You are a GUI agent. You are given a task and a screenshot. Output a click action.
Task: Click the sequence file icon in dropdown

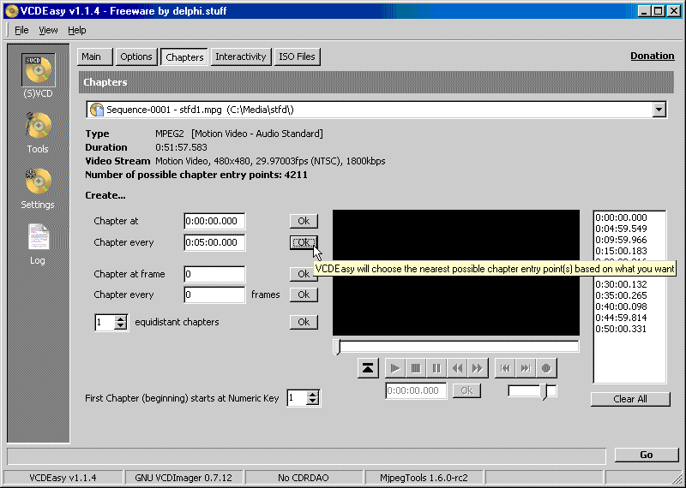pyautogui.click(x=96, y=110)
